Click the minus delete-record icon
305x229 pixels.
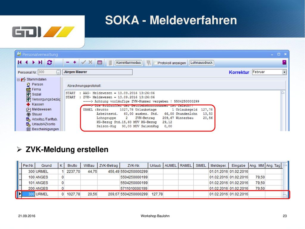[x=68, y=62]
